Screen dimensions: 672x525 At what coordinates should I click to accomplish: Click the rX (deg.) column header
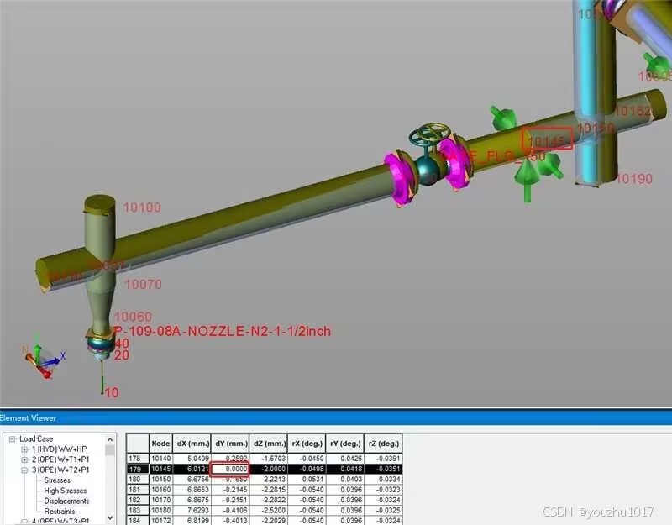(x=307, y=444)
